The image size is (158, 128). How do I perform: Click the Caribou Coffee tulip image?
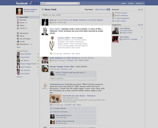point(52,43)
